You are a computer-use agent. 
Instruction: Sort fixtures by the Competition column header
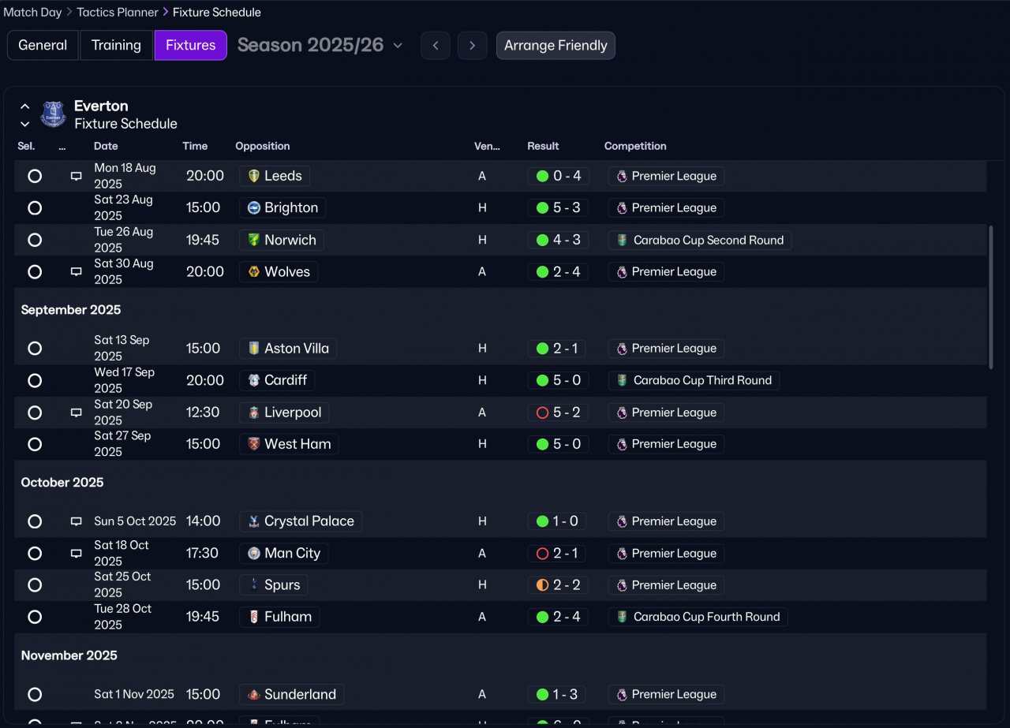[x=635, y=146]
